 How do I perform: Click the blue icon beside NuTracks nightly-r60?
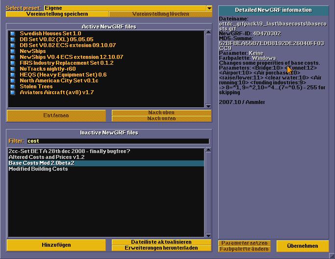13,69
